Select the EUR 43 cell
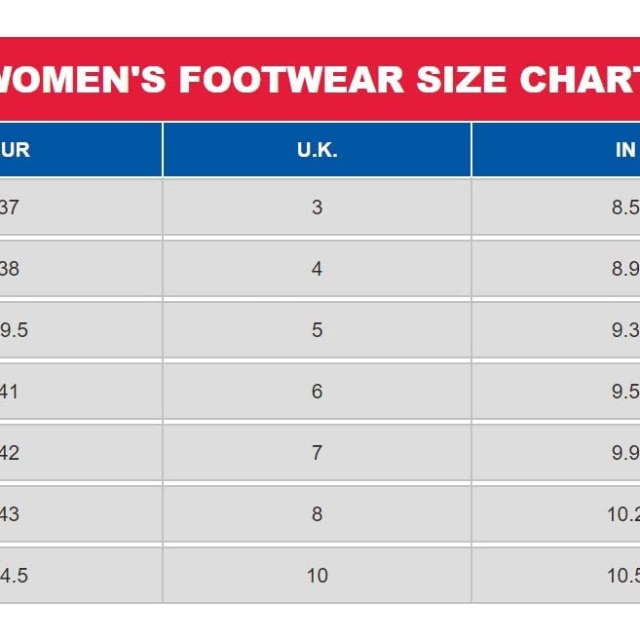The width and height of the screenshot is (640, 640). (10, 514)
